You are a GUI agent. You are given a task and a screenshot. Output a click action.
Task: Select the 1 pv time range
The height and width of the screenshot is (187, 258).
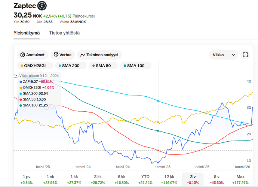click(27, 179)
